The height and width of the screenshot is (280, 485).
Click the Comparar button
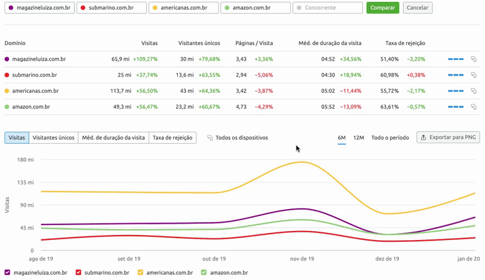click(383, 8)
